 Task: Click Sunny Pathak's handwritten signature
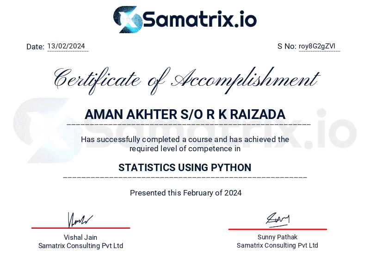[277, 219]
